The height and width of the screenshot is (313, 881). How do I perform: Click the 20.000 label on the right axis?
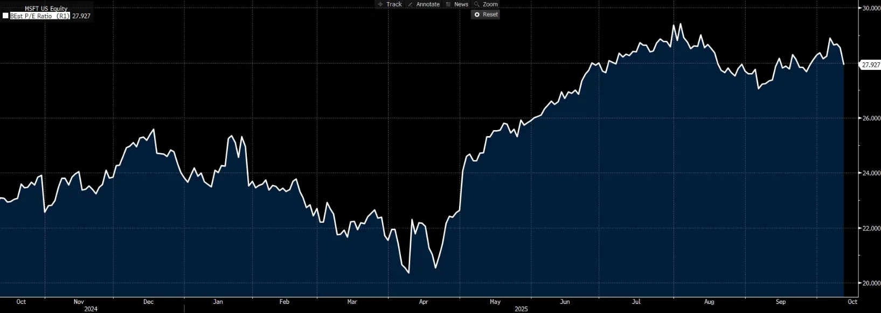(x=871, y=283)
